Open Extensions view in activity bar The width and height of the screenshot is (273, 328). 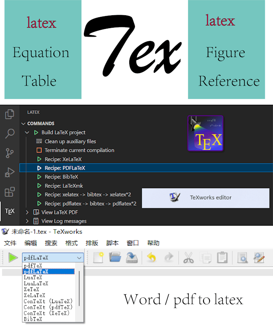tap(10, 192)
